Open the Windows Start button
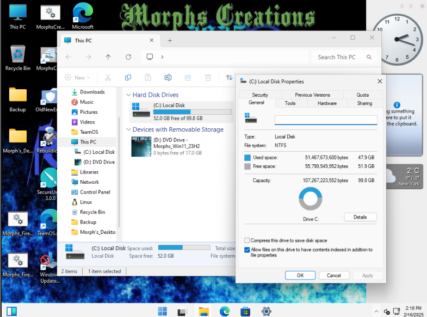 tap(163, 311)
